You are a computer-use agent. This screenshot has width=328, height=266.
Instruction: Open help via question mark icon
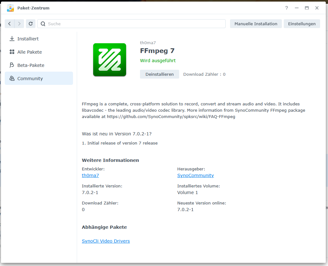click(x=287, y=8)
